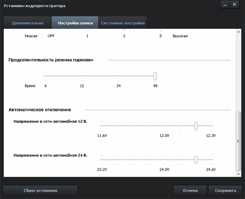Set 12 В cutoff slider to 12.0V

click(x=165, y=126)
